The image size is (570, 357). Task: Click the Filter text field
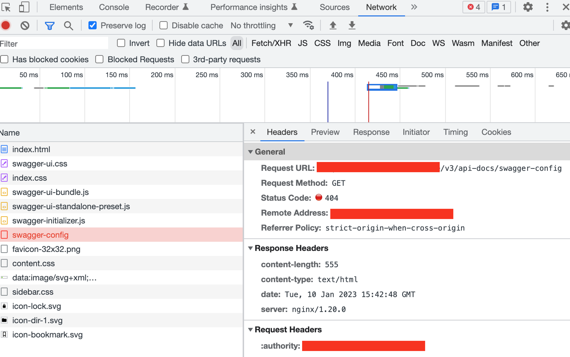click(54, 44)
